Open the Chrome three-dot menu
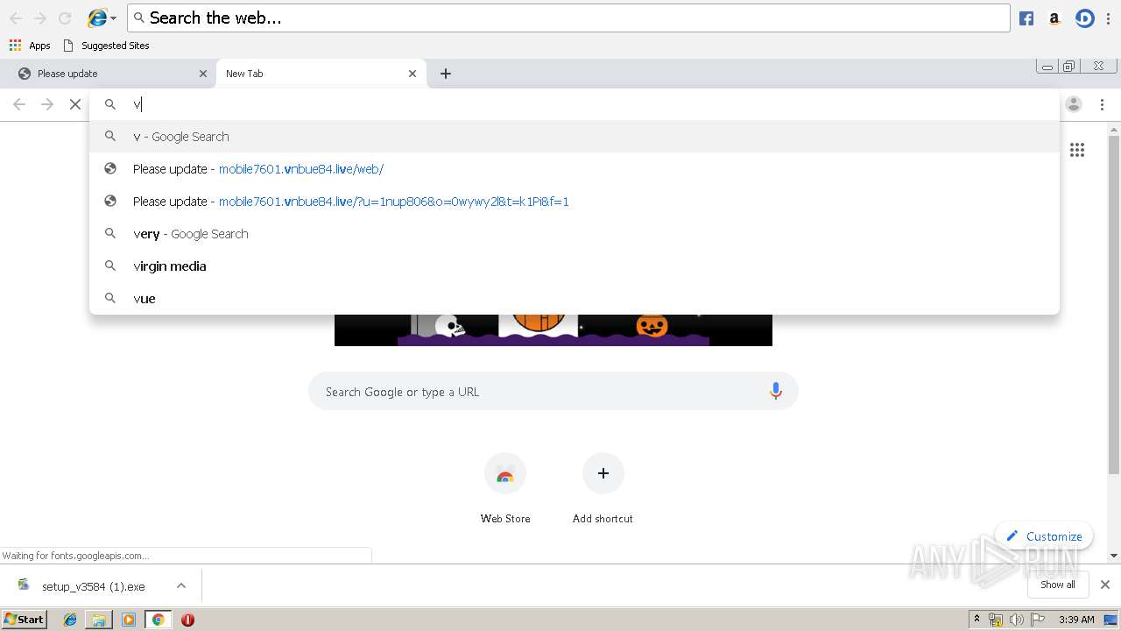The height and width of the screenshot is (631, 1121). pos(1102,104)
